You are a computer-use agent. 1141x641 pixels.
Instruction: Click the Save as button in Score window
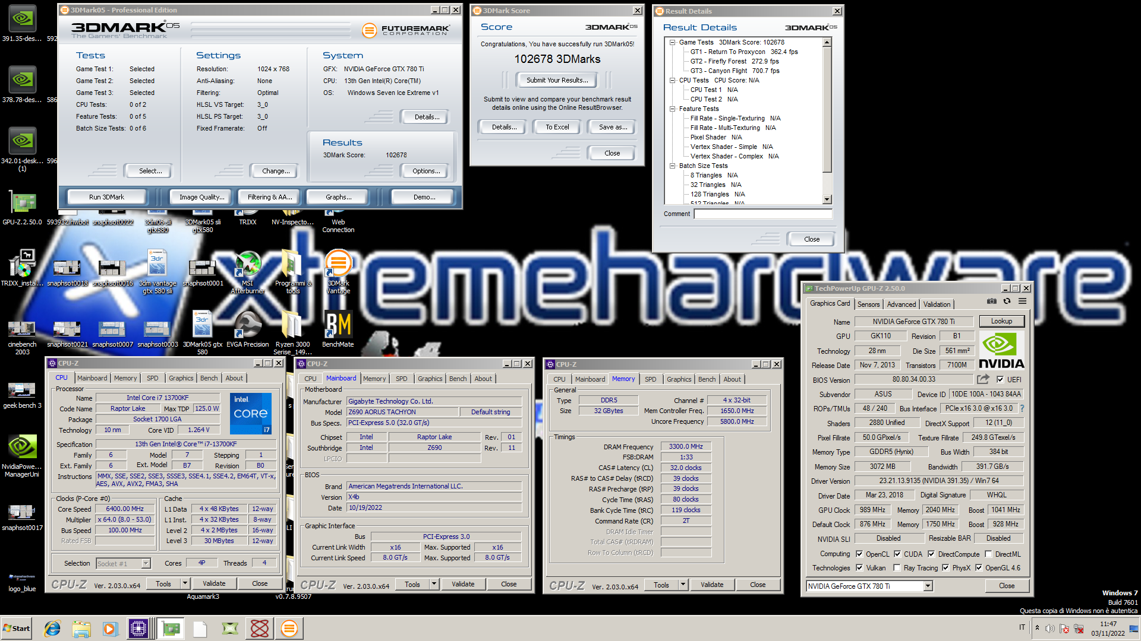pyautogui.click(x=613, y=127)
